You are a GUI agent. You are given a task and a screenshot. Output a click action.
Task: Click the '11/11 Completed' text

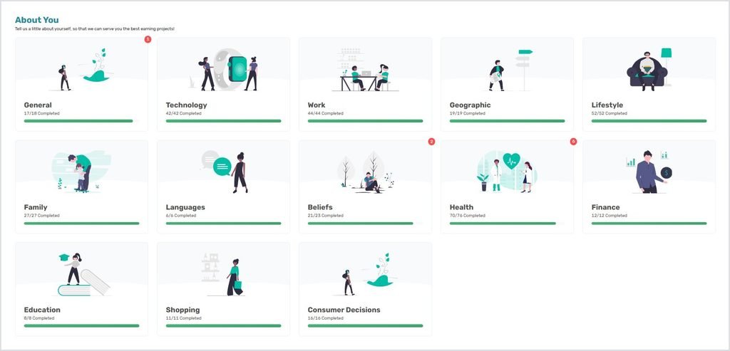point(183,318)
